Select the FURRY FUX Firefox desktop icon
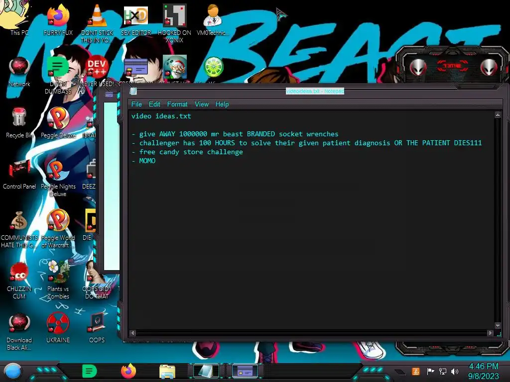This screenshot has width=510, height=382. tap(58, 19)
